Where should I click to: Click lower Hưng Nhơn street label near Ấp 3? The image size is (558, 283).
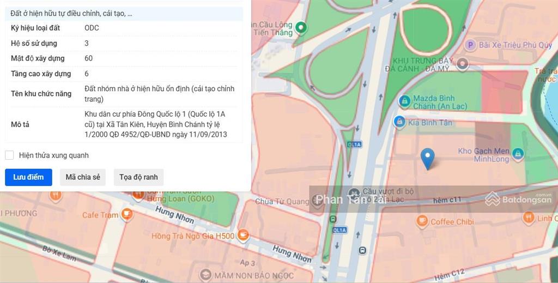(x=292, y=254)
